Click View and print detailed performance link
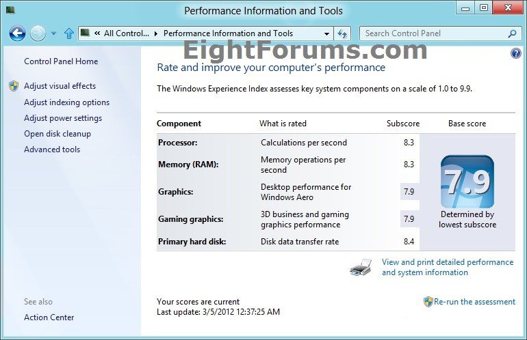Screen dimensions: 527x340 [448, 267]
